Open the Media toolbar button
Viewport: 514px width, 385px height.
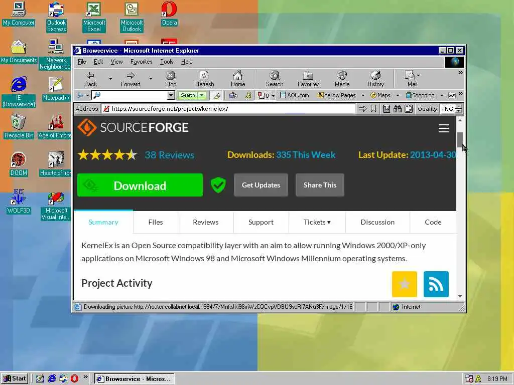click(x=342, y=79)
